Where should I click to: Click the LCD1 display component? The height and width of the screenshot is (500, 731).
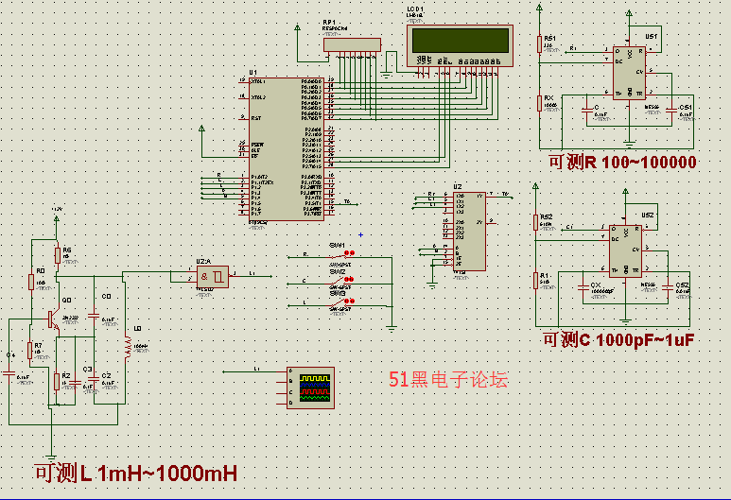[460, 45]
